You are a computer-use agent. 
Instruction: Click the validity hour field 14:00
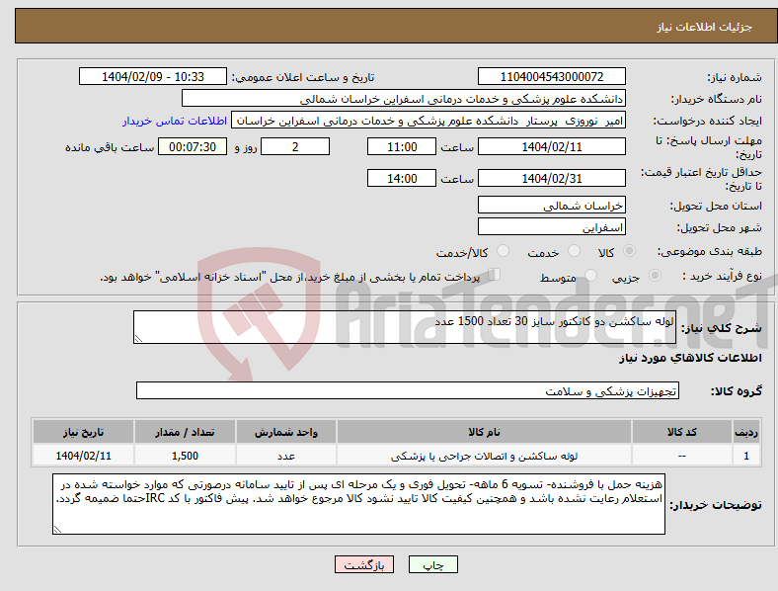click(402, 178)
